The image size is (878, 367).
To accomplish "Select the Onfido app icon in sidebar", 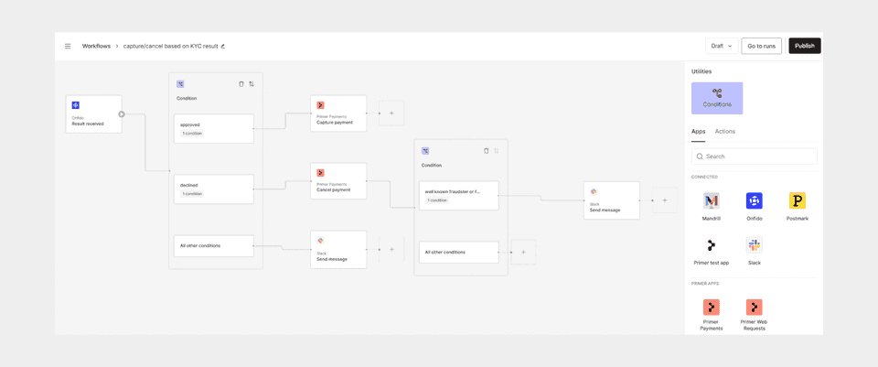I will (755, 200).
